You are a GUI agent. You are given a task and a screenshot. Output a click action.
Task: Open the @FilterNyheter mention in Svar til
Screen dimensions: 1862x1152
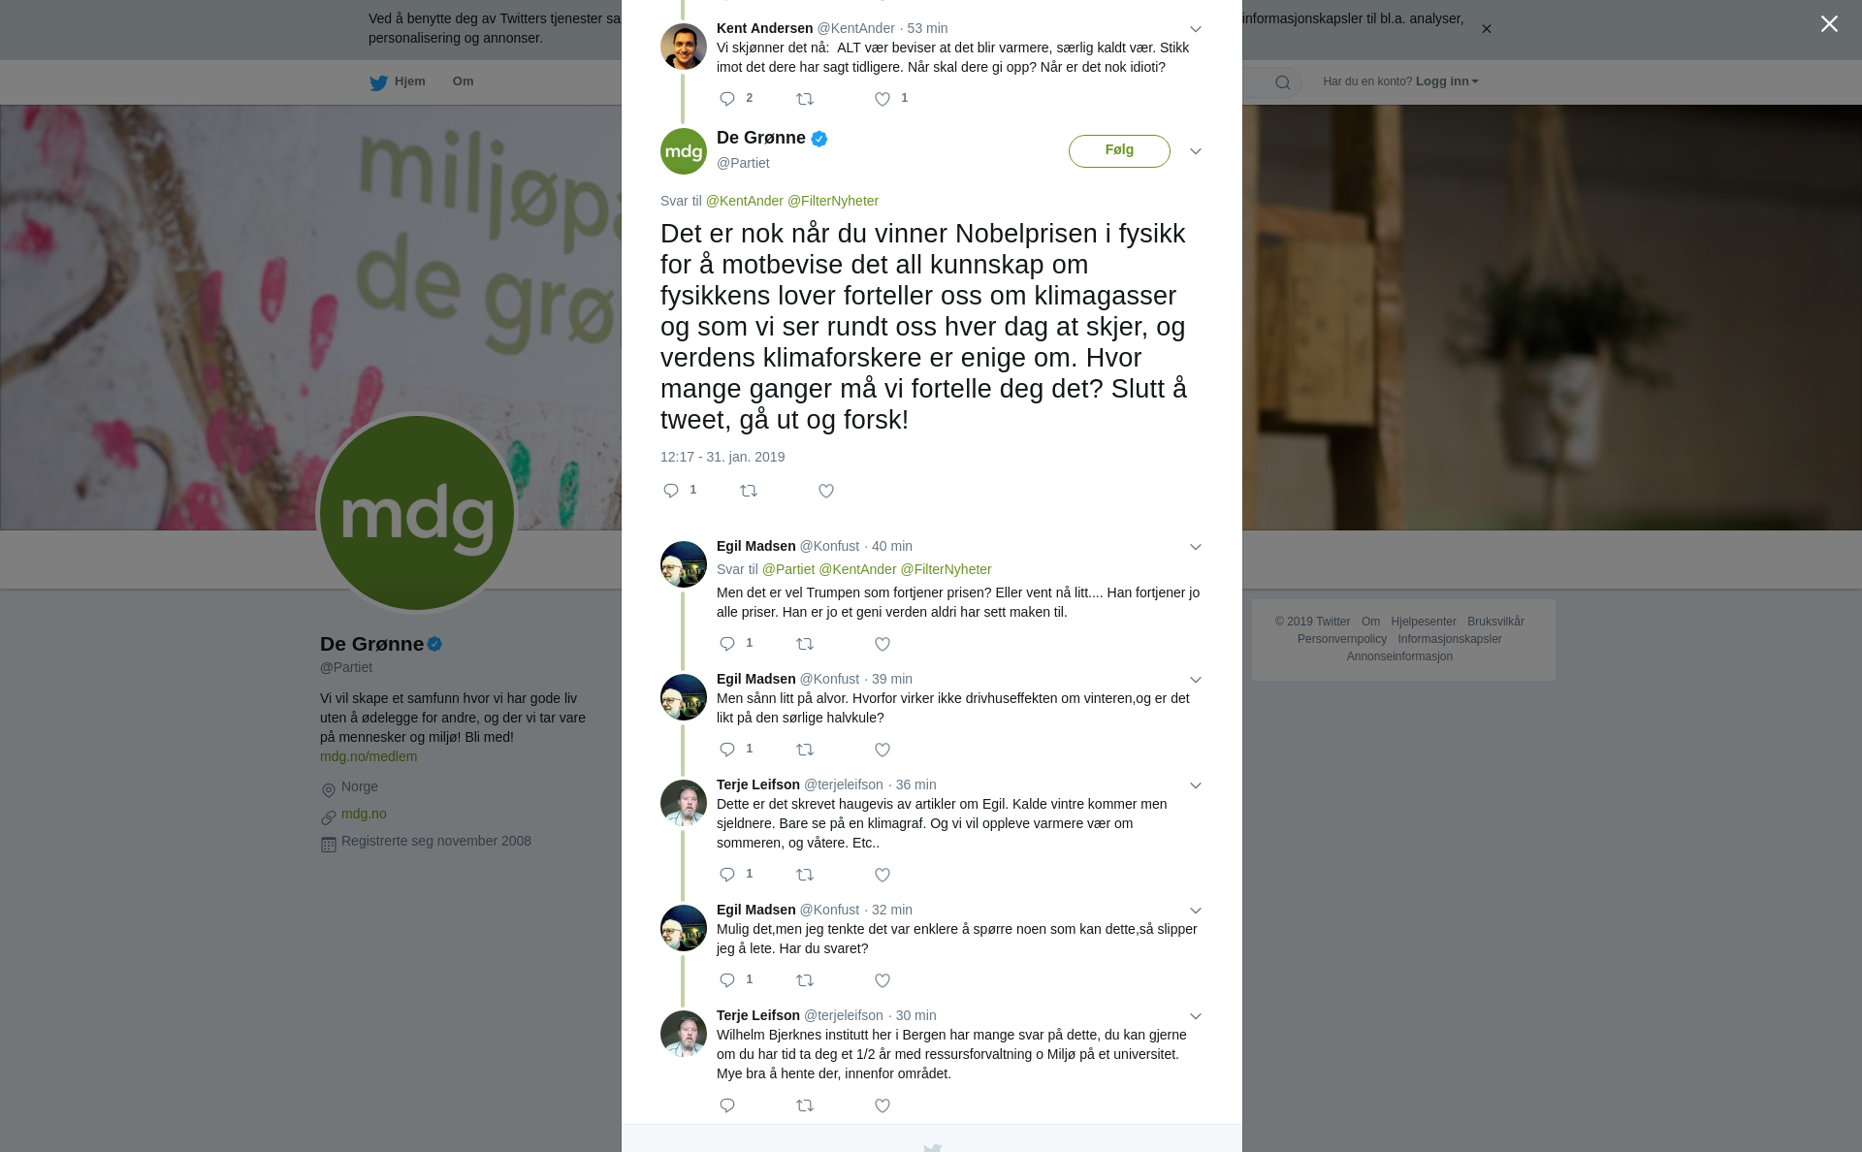(x=833, y=201)
